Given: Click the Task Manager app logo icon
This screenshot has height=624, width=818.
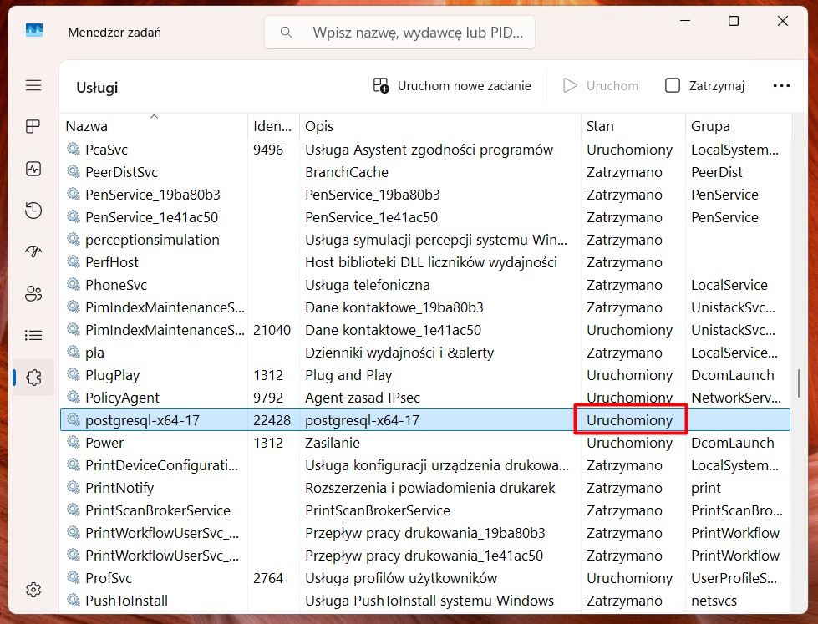Looking at the screenshot, I should (x=34, y=30).
